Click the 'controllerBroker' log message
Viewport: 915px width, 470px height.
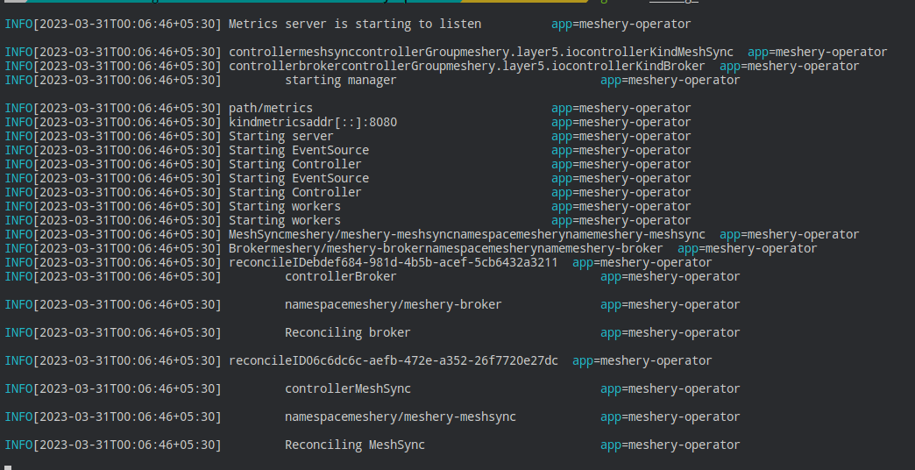pos(341,276)
